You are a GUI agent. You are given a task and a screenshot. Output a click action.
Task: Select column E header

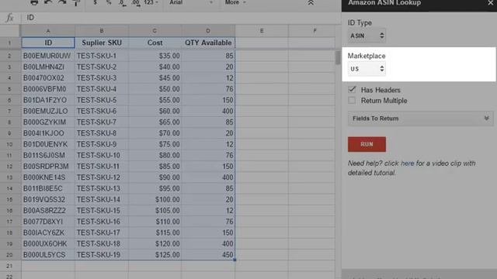click(262, 31)
